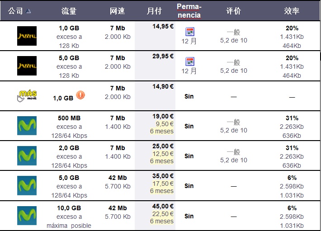Click the highlighted 22,50 € promo price

coord(162,214)
